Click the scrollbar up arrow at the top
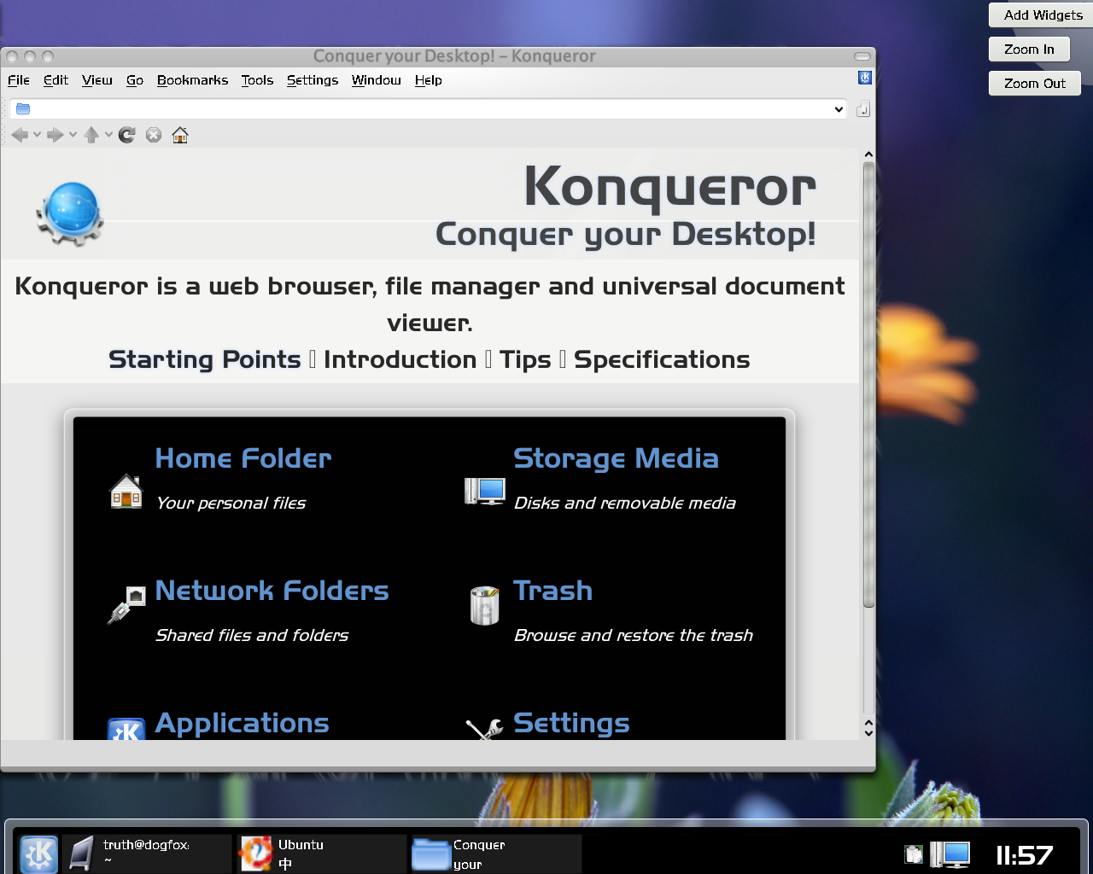Viewport: 1093px width, 874px height. (868, 154)
